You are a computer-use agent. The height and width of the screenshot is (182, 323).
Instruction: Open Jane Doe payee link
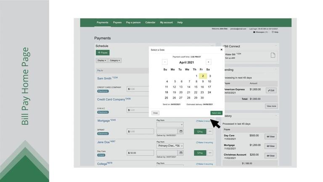click(106, 142)
